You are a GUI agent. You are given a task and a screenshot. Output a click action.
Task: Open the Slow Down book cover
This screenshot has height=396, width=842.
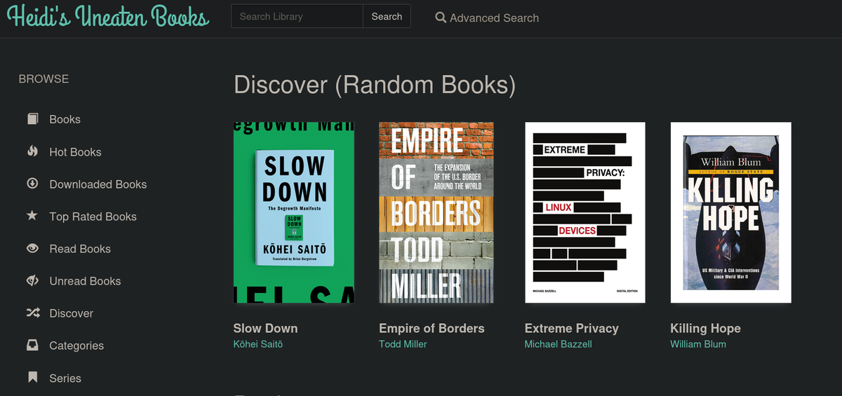click(293, 212)
